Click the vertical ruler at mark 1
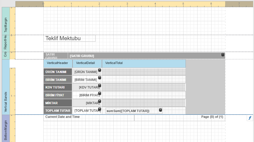The image size is (254, 142). 12,96
